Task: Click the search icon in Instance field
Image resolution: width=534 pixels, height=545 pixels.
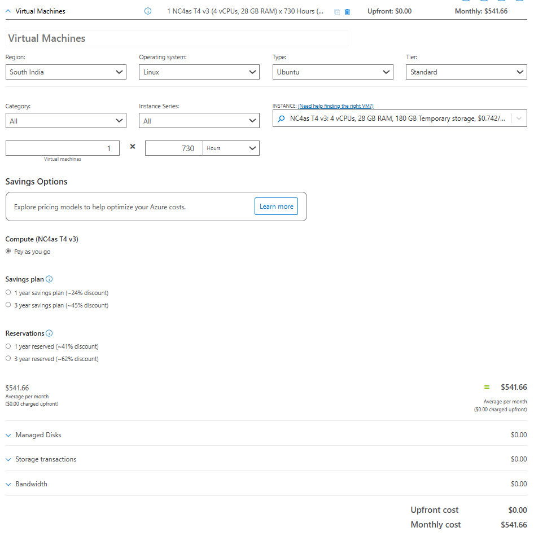Action: pos(281,118)
